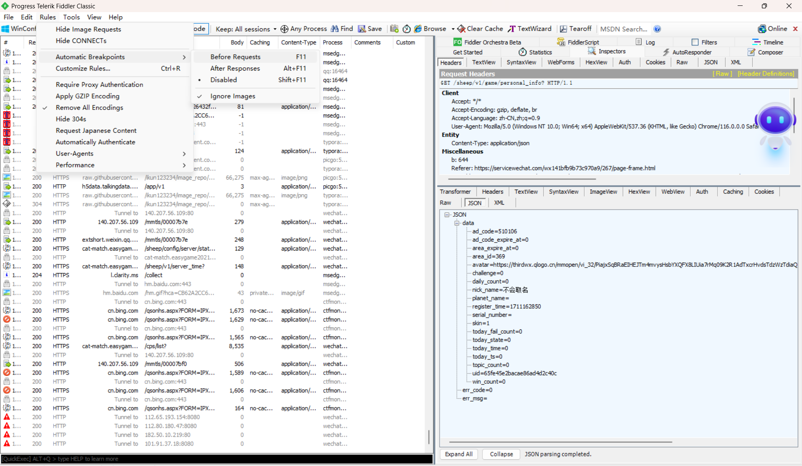Image resolution: width=802 pixels, height=466 pixels.
Task: Expand the Automatic Breakpoints submenu arrow
Action: 184,57
